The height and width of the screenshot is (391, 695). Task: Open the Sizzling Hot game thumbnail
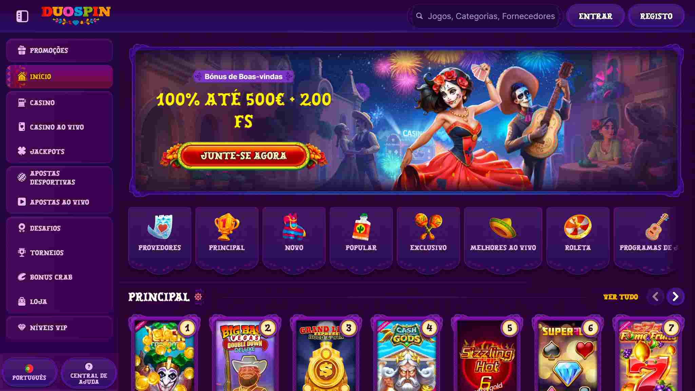[x=487, y=355]
